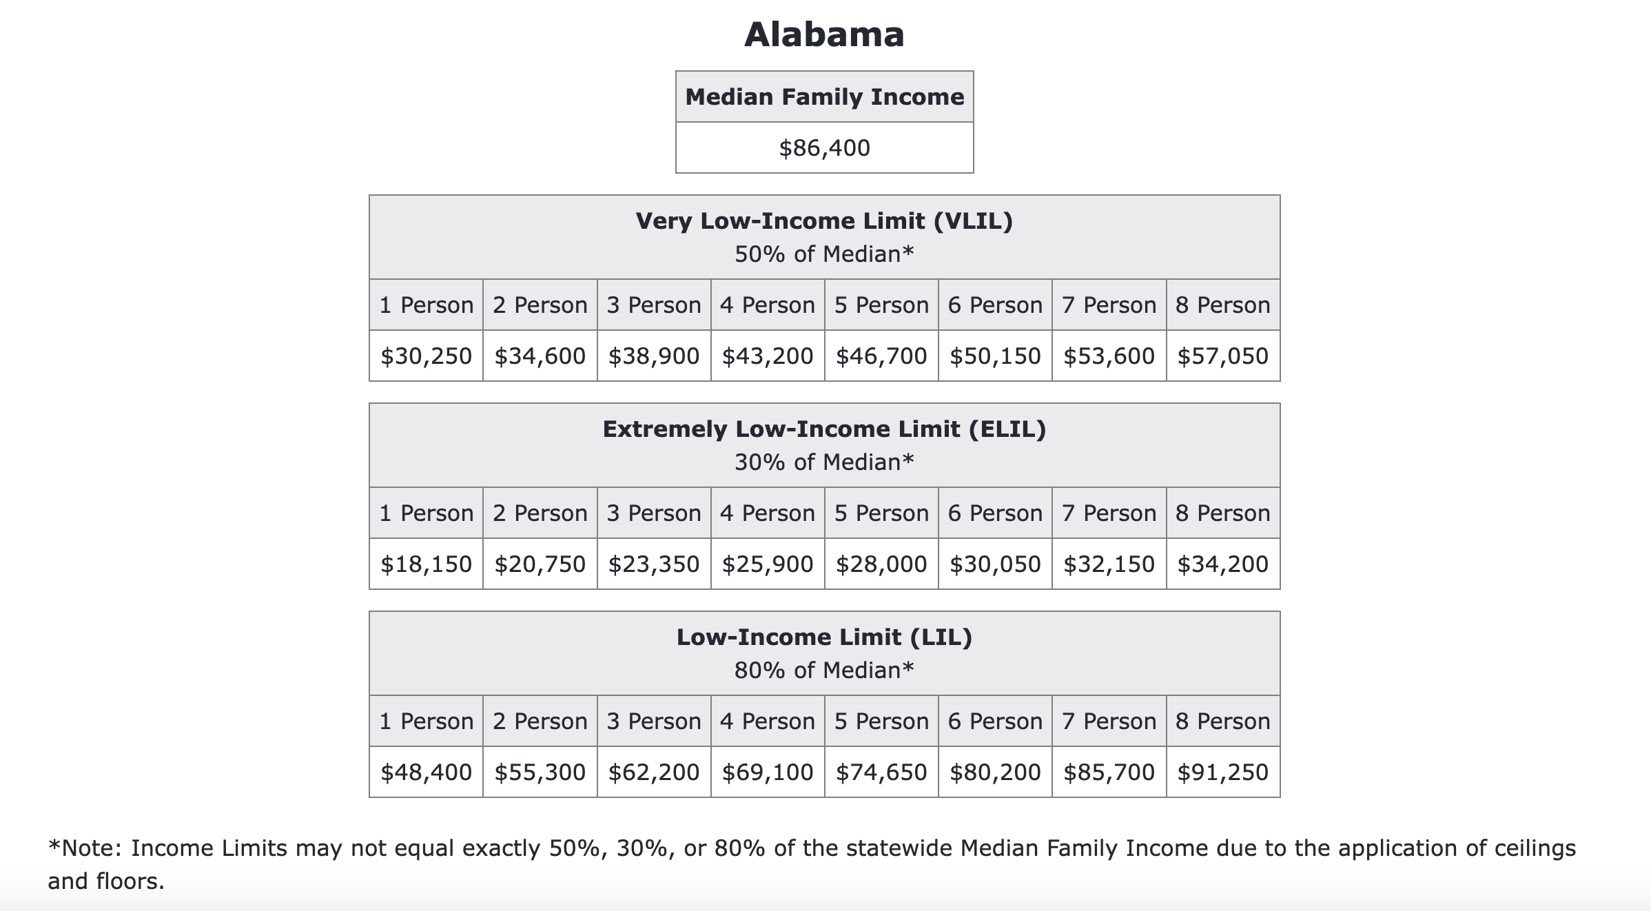Click the "8 Person" header in the VLIL table
Image resolution: width=1651 pixels, height=911 pixels.
pyautogui.click(x=1222, y=305)
